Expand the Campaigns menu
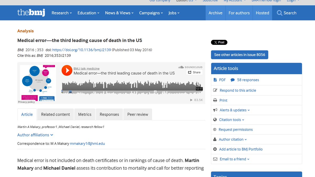This screenshot has height=177, width=315. coord(151,13)
